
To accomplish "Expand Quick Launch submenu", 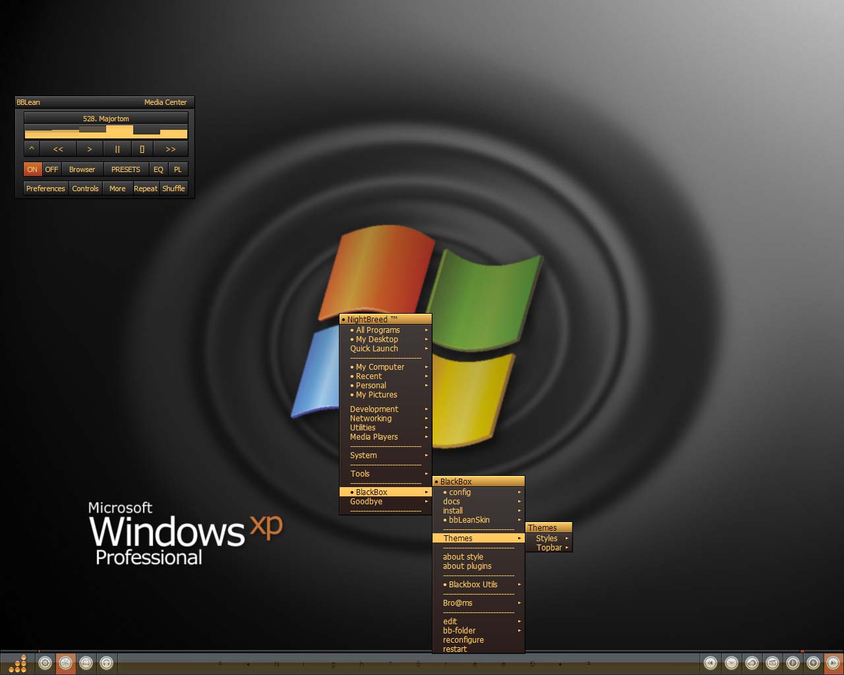I will [x=386, y=349].
